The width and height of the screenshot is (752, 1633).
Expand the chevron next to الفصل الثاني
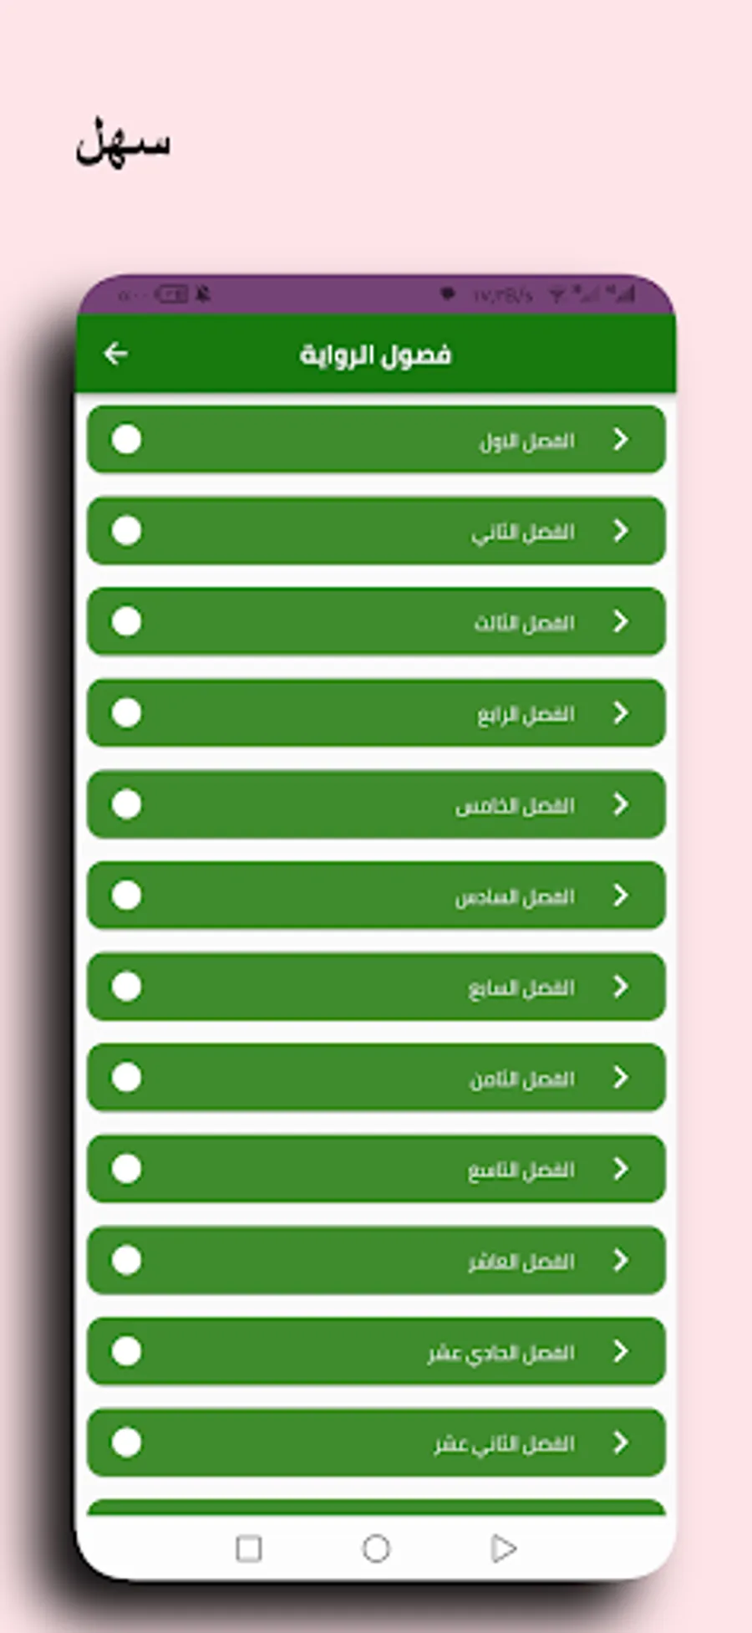click(x=620, y=531)
